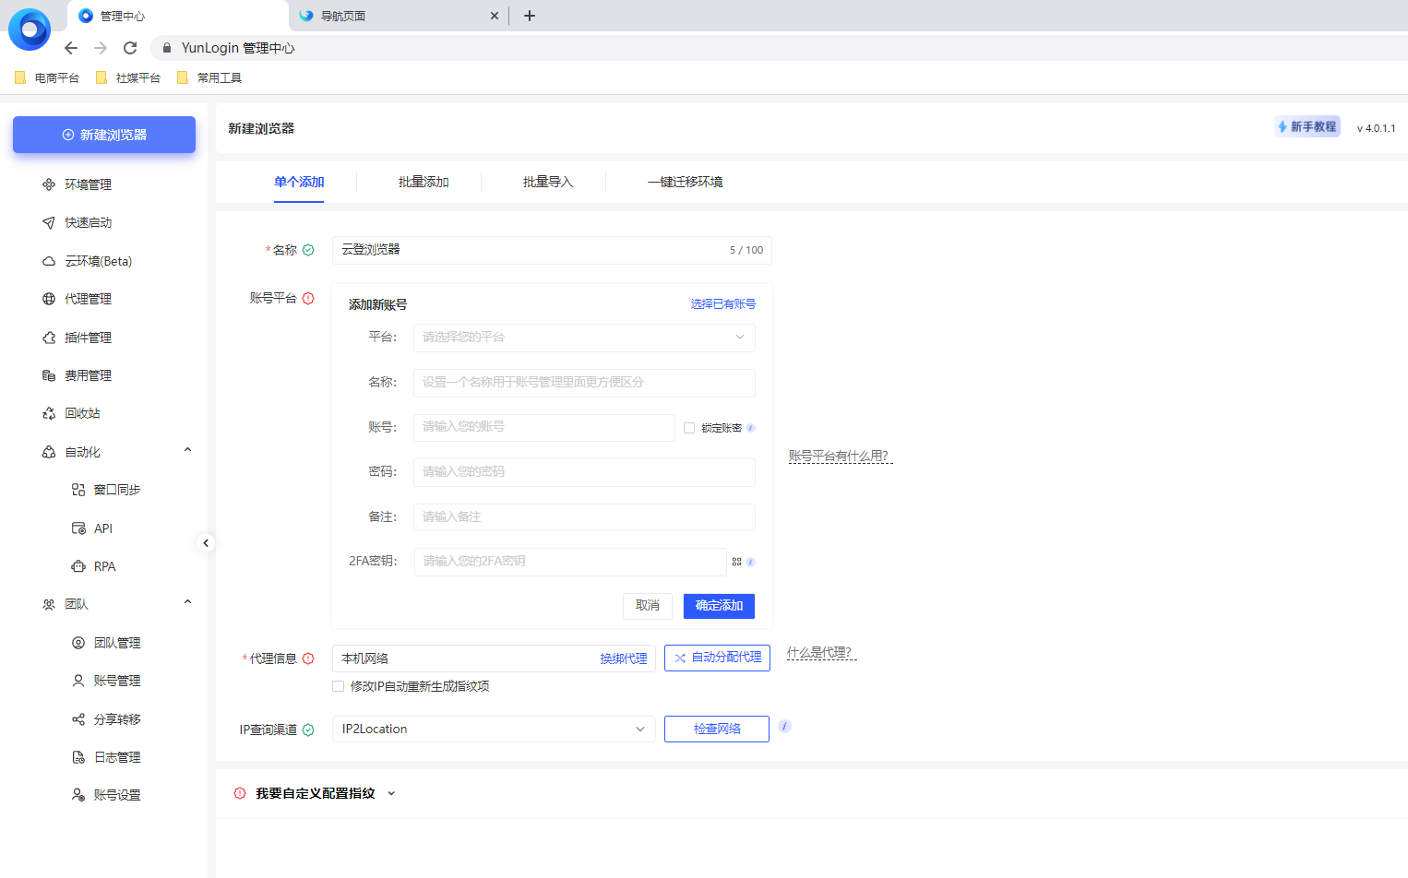Click the 检查网络 button
Screen dimensions: 1408x878
tap(716, 729)
